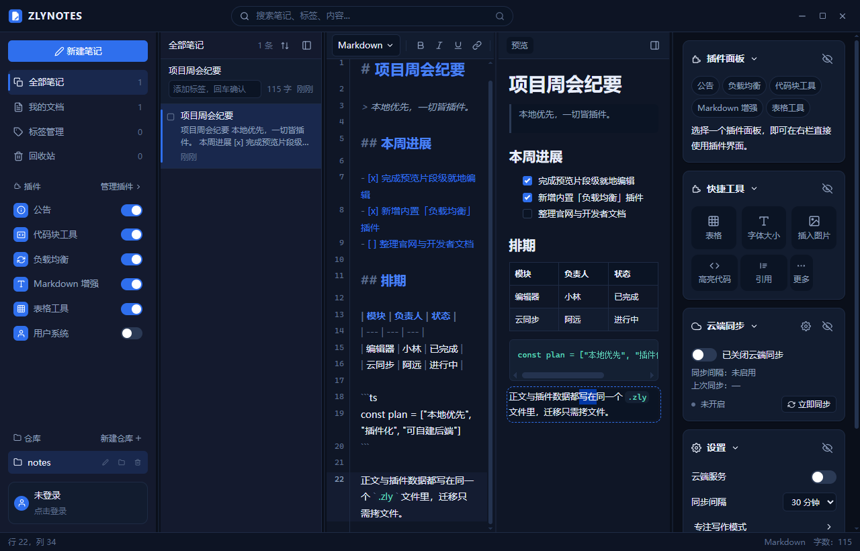This screenshot has height=551, width=860.
Task: Create a note with 新建笔记 button
Action: tap(78, 51)
